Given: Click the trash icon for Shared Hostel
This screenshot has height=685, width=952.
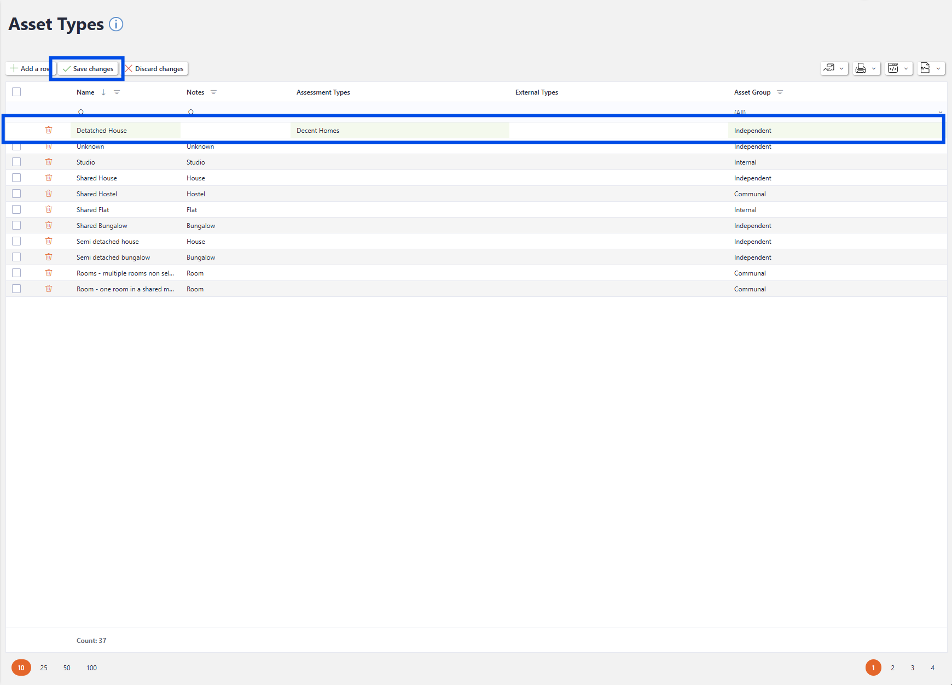Looking at the screenshot, I should pos(49,194).
